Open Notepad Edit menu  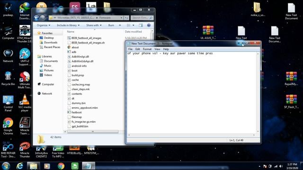(x=138, y=49)
